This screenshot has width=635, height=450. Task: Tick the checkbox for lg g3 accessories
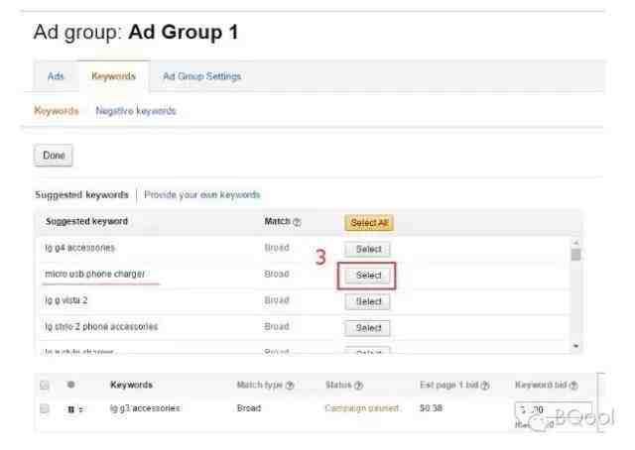(x=45, y=408)
